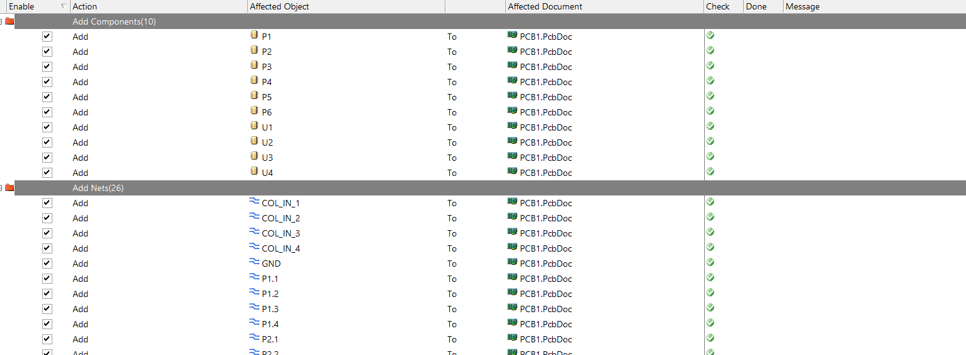Toggle the enable checkbox for U4
Image resolution: width=966 pixels, height=355 pixels.
(47, 173)
